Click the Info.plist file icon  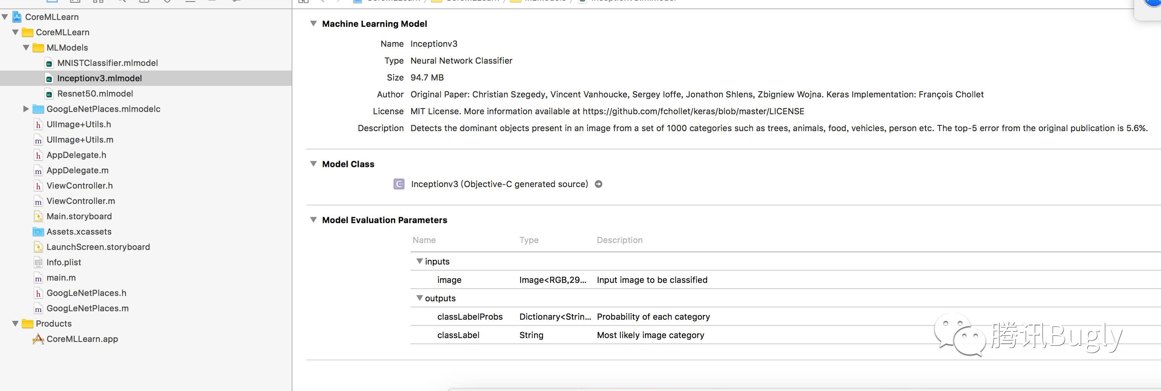click(x=38, y=262)
